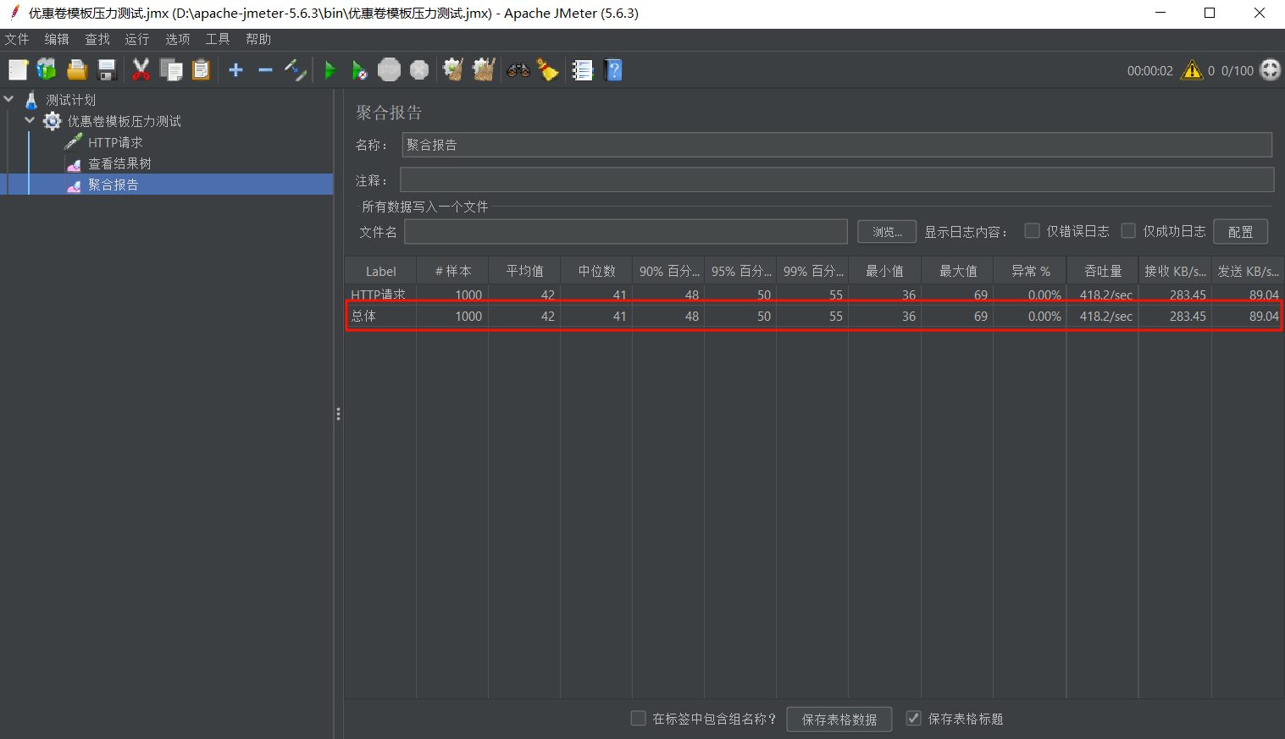The width and height of the screenshot is (1285, 739).
Task: Click the Stop test icon
Action: [x=389, y=70]
